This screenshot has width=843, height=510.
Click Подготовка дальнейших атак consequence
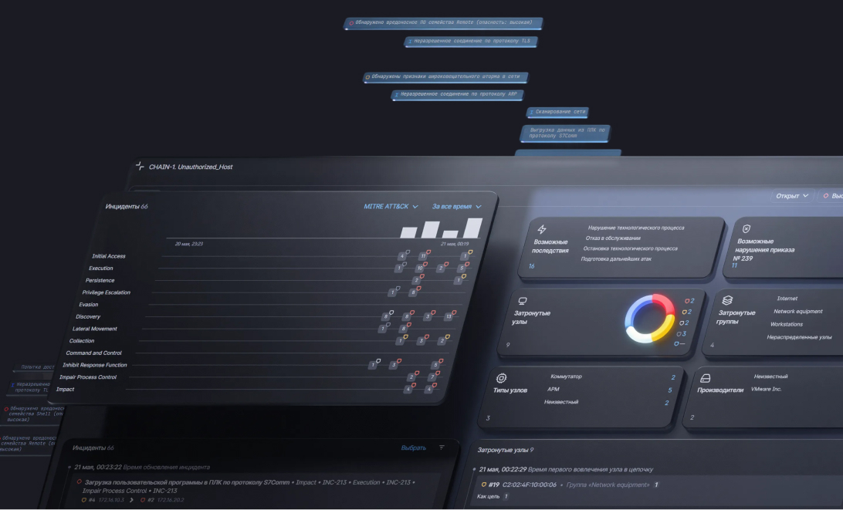[x=616, y=259]
